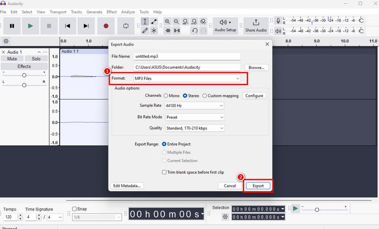Image resolution: width=379 pixels, height=229 pixels.
Task: Click the red Record button
Action: pos(106,26)
